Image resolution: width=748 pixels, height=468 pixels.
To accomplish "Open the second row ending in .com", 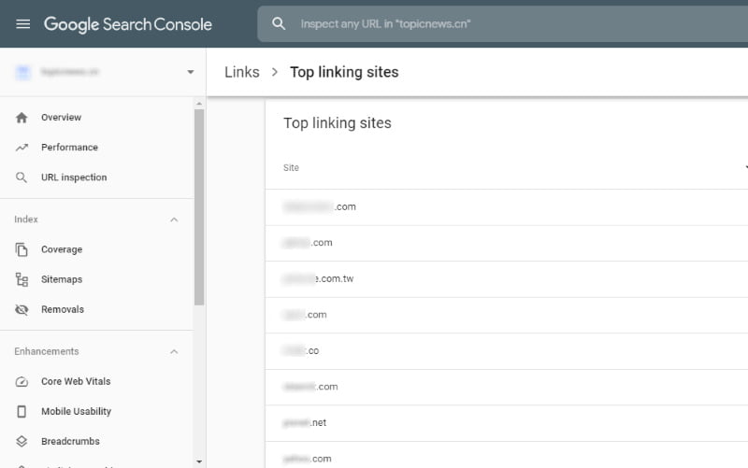I will click(507, 243).
